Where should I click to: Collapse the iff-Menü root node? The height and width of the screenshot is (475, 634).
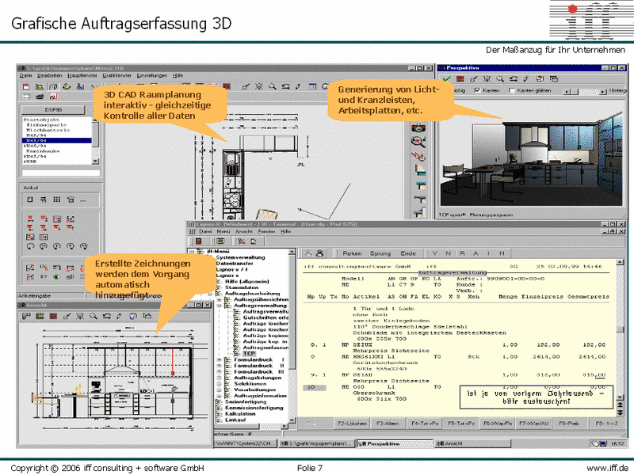point(192,251)
